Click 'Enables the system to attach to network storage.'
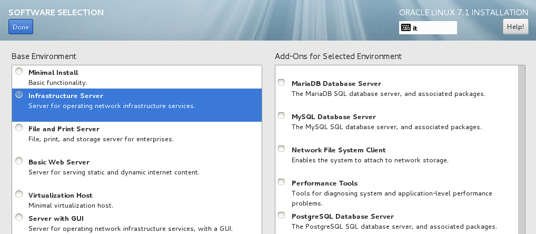Image resolution: width=536 pixels, height=234 pixels. (x=370, y=160)
